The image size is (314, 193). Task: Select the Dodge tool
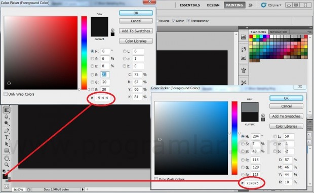click(x=7, y=123)
